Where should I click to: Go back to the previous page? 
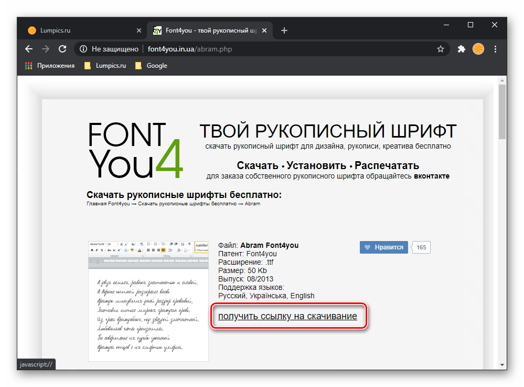point(29,49)
